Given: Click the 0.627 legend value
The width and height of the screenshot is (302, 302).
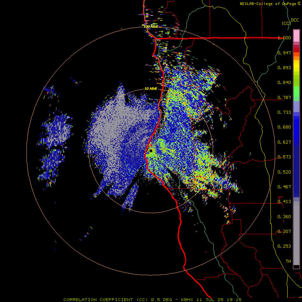Looking at the screenshot, I should [x=284, y=142].
